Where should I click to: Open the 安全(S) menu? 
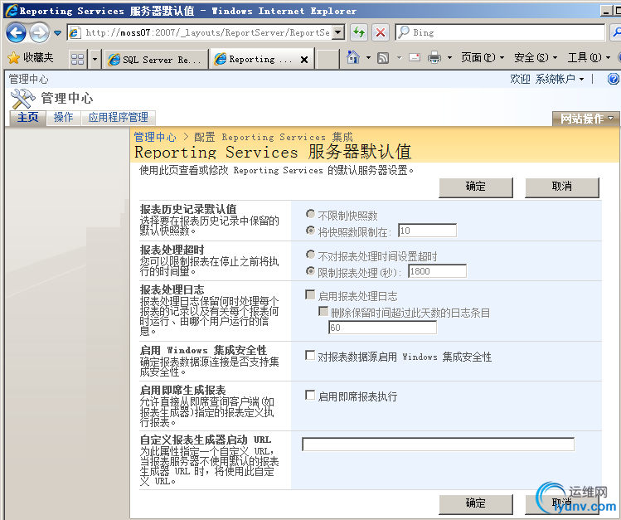(x=536, y=58)
